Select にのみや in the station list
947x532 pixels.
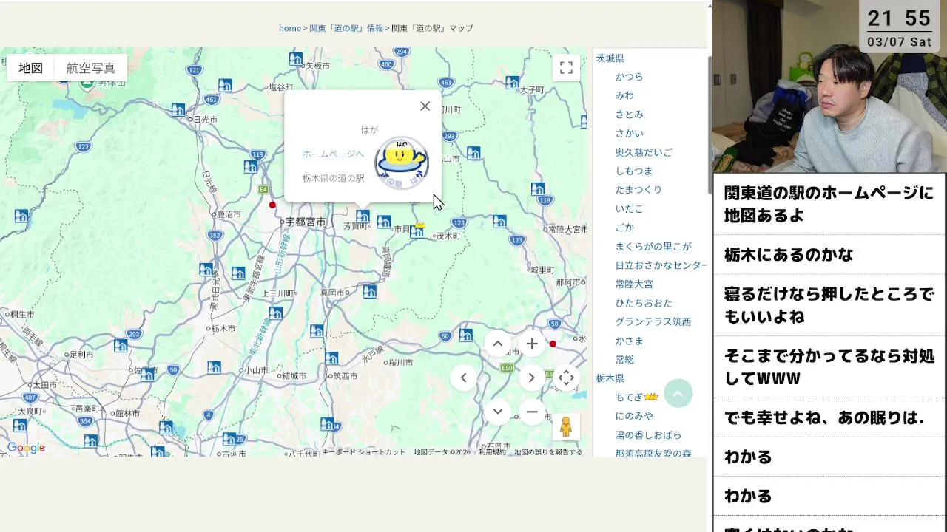pos(635,416)
